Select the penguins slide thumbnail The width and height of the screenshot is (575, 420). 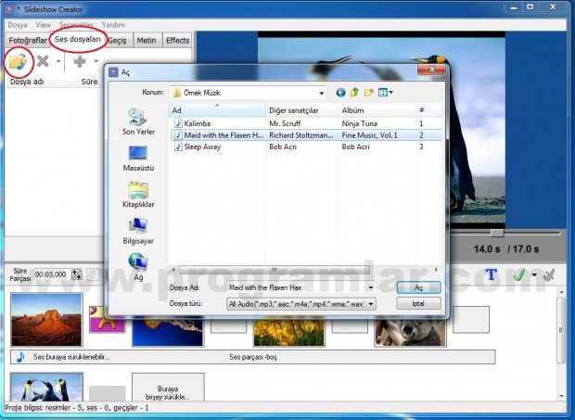46,387
